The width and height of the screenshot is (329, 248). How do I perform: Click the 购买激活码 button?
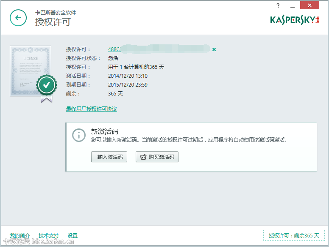click(x=157, y=157)
